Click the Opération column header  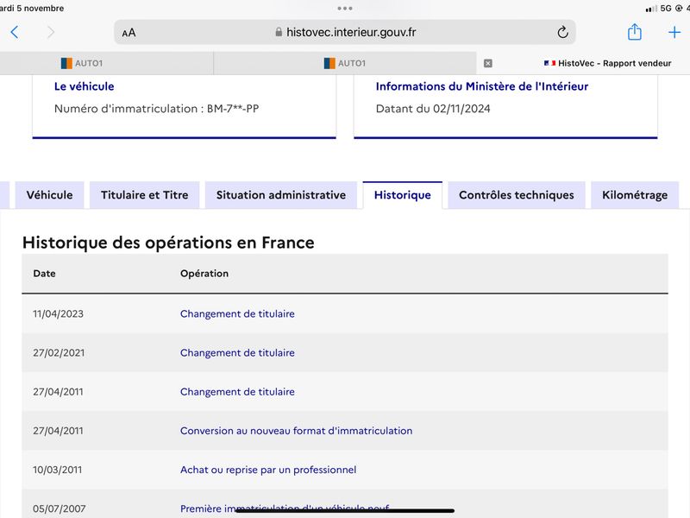pos(204,274)
